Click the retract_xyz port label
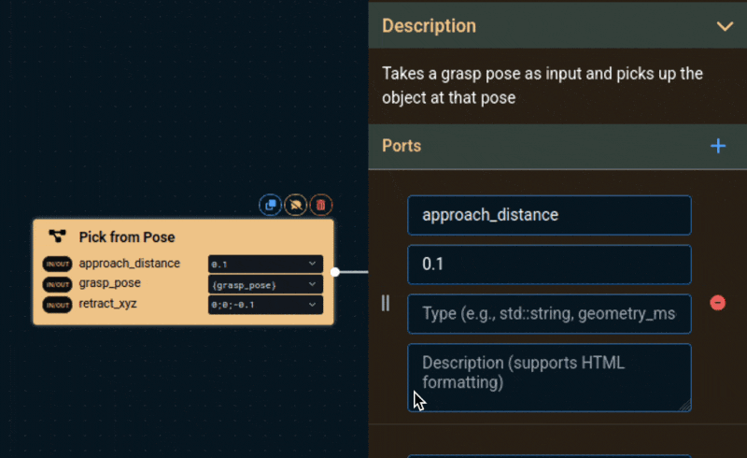The width and height of the screenshot is (747, 458). pyautogui.click(x=107, y=304)
